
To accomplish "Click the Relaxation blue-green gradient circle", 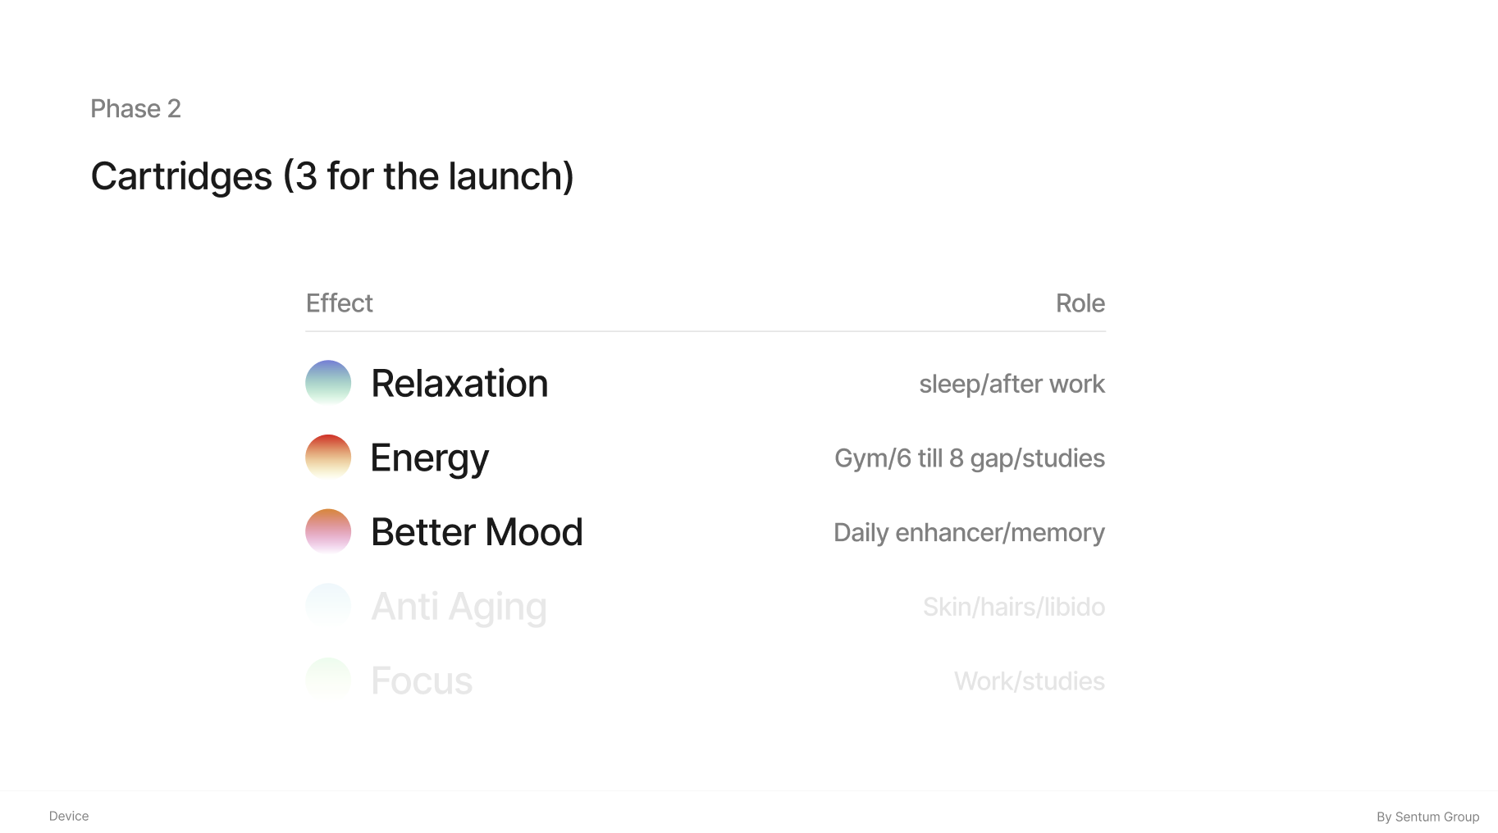I will 328,383.
